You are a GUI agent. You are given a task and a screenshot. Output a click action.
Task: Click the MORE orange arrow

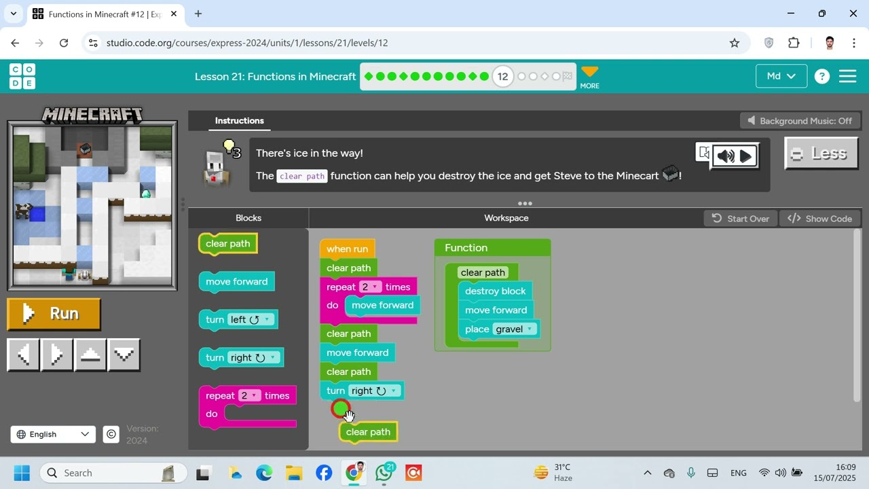point(590,77)
